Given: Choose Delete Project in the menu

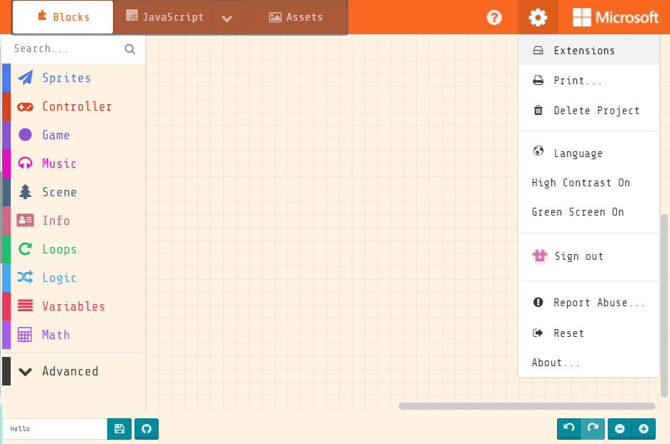Looking at the screenshot, I should tap(596, 111).
